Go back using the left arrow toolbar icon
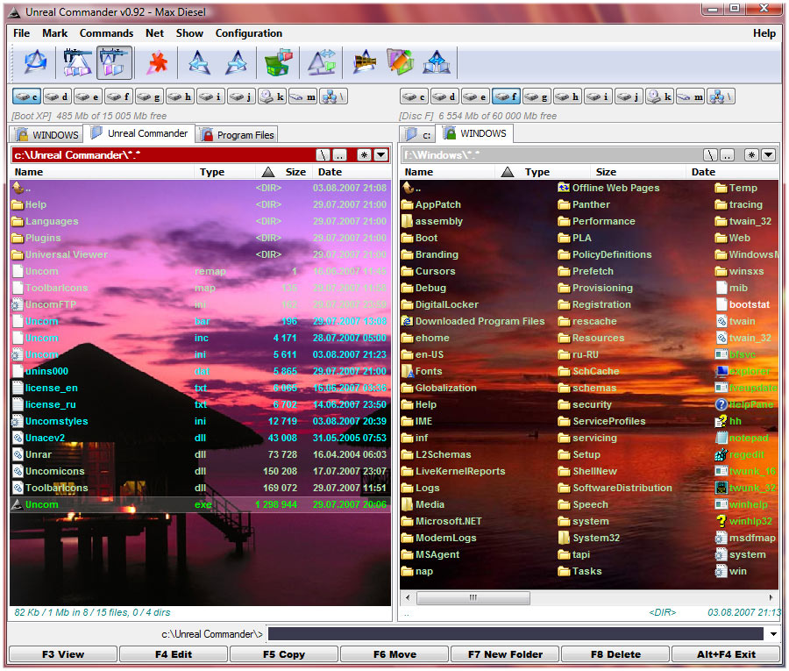Viewport: 789px width, 671px height. click(x=199, y=62)
